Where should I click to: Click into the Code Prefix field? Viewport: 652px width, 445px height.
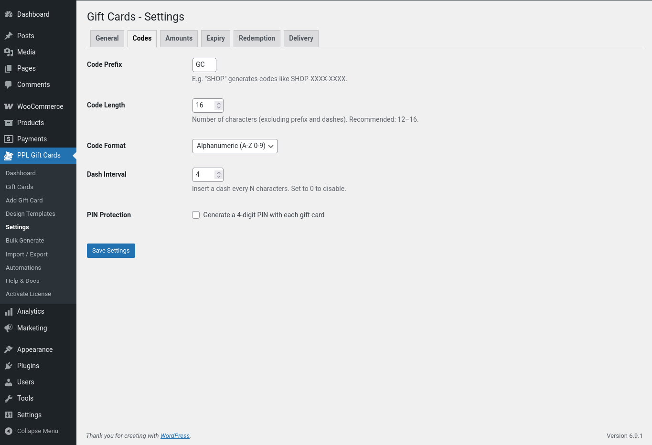pos(204,65)
